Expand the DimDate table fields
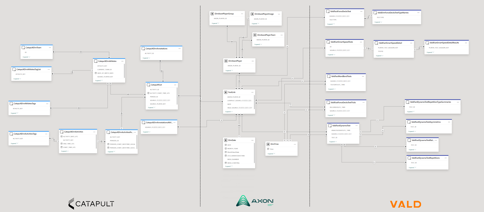484x212 pixels. pos(229,166)
